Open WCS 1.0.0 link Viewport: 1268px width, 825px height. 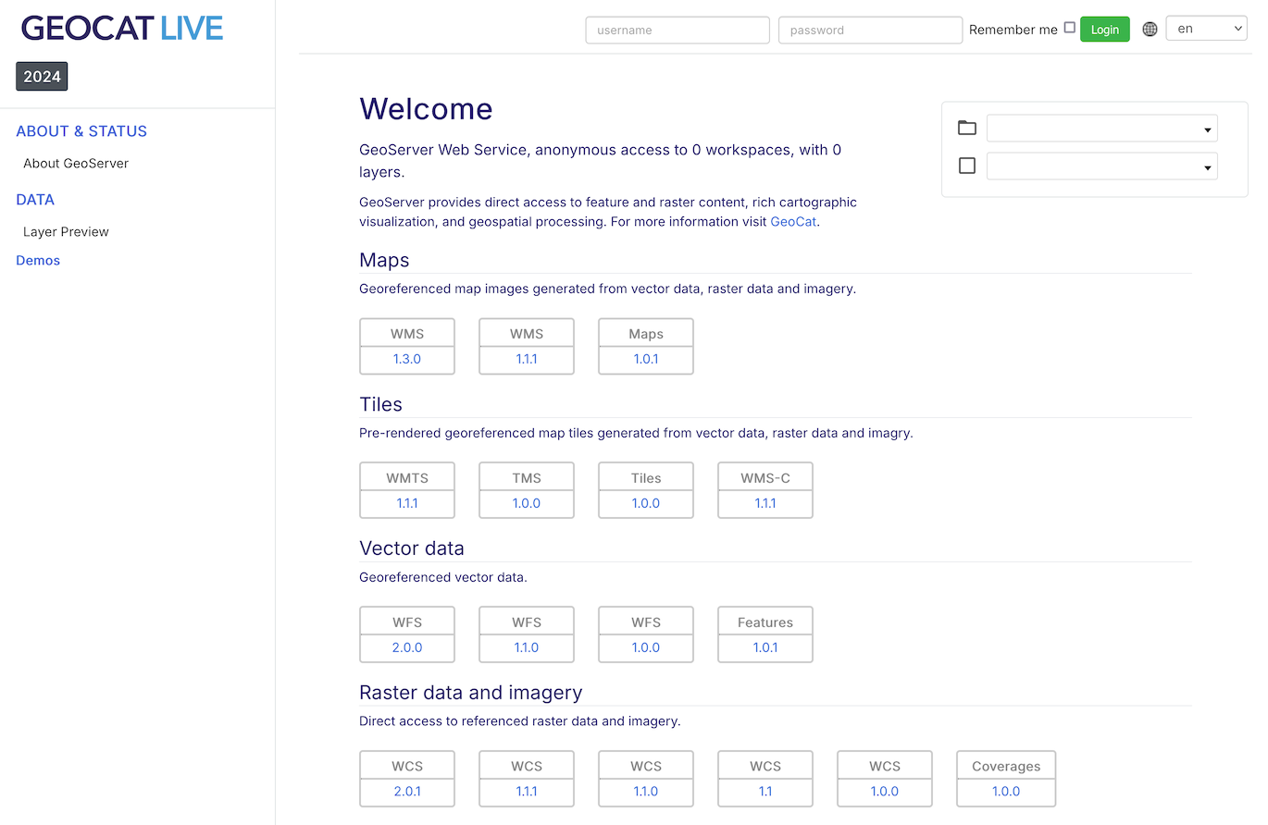click(x=885, y=792)
